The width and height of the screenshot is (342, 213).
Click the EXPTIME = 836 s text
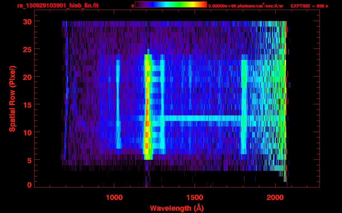coord(309,6)
